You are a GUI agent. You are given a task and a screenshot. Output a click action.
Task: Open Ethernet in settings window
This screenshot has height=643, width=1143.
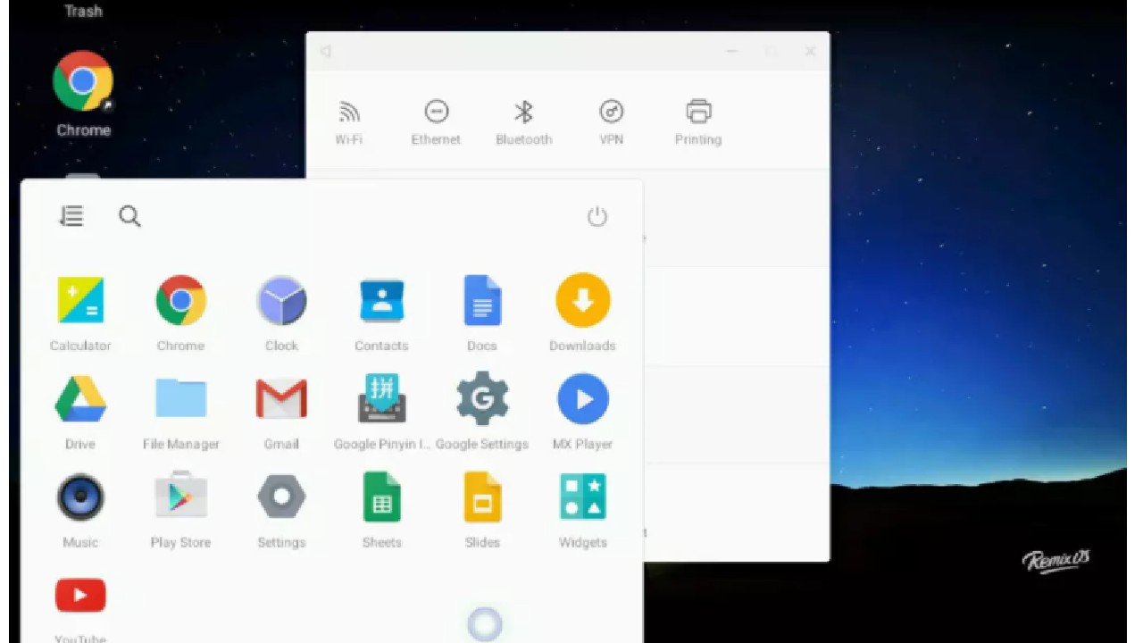tap(436, 122)
